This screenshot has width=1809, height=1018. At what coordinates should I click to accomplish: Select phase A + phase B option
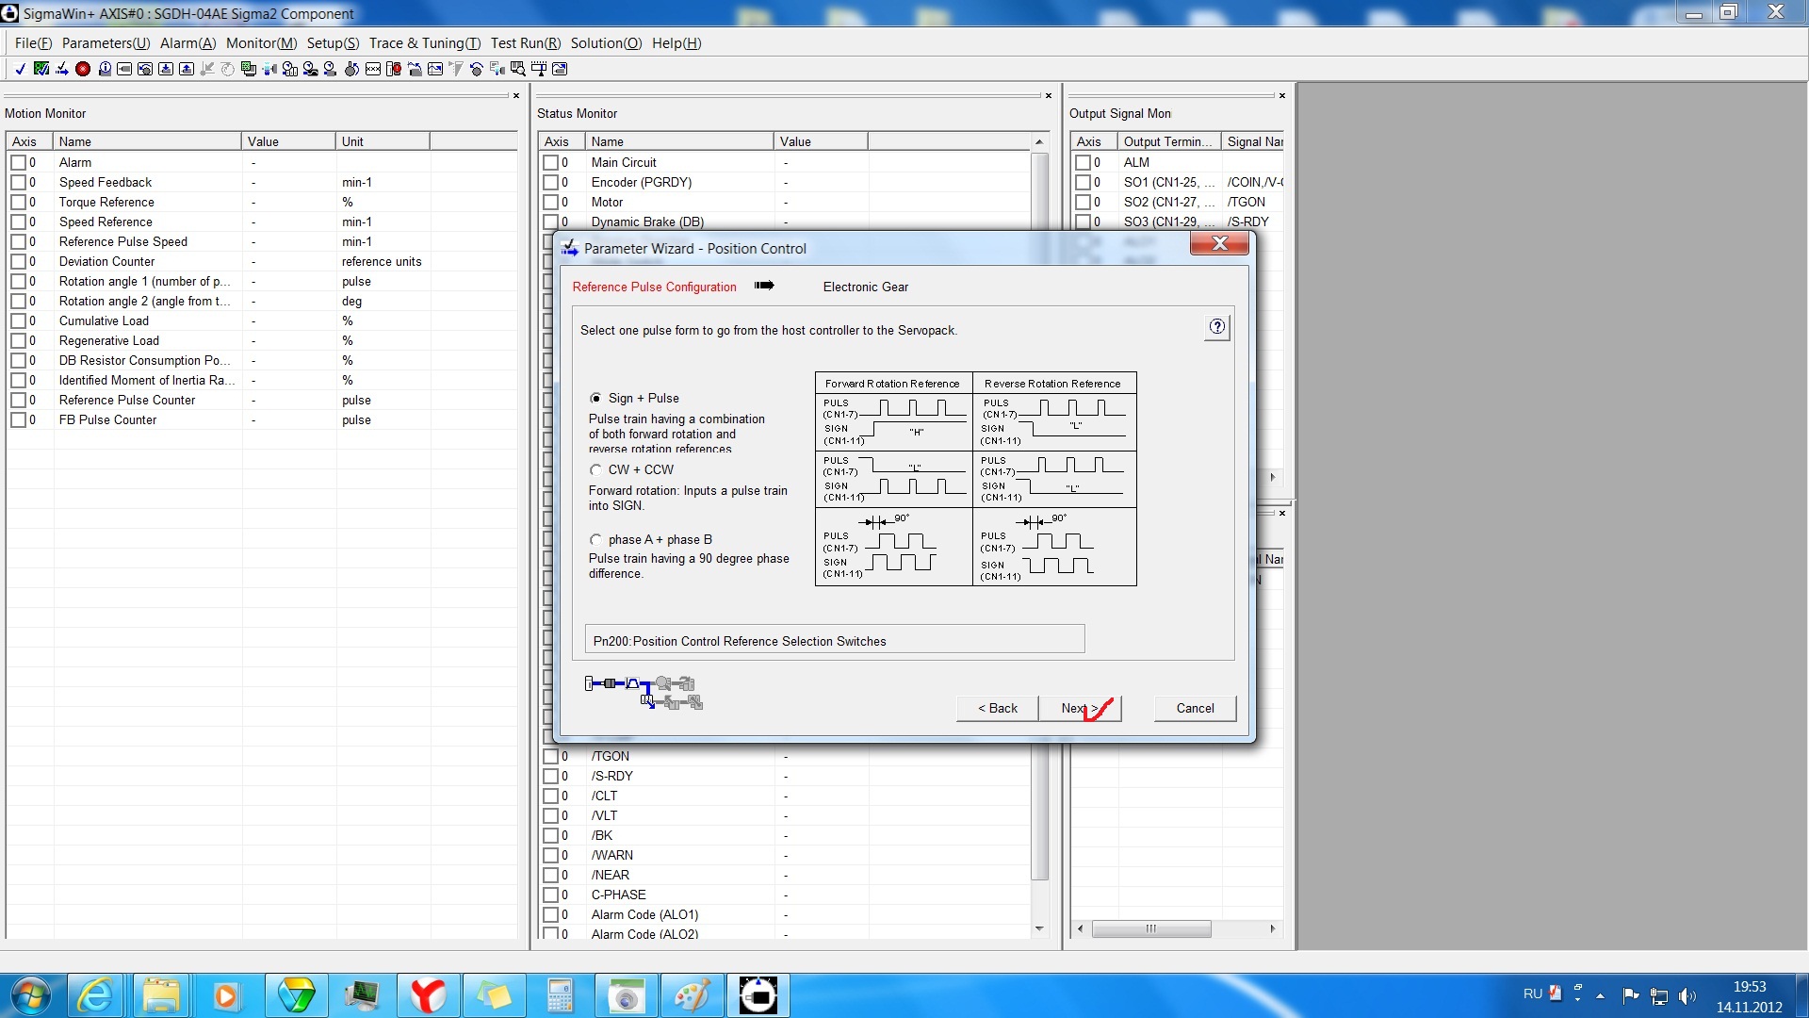click(595, 540)
